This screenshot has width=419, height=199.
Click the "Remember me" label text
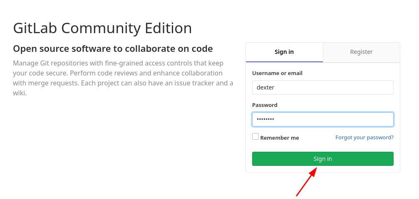[280, 138]
